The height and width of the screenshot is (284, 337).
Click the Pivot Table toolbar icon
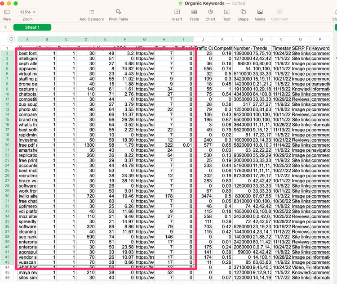pyautogui.click(x=119, y=12)
